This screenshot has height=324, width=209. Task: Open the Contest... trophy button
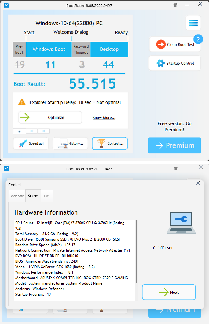point(110,143)
